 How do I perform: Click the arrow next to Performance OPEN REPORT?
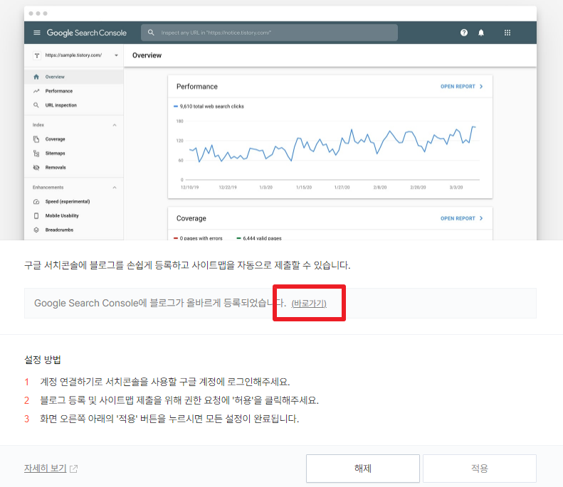click(481, 87)
